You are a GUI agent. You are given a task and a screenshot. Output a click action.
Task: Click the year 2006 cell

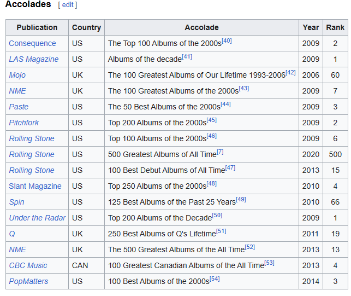311,75
